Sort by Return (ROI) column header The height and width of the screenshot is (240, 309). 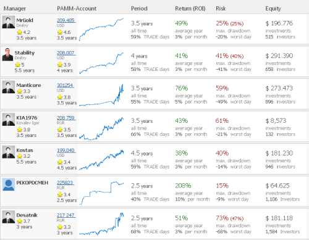[x=190, y=9]
